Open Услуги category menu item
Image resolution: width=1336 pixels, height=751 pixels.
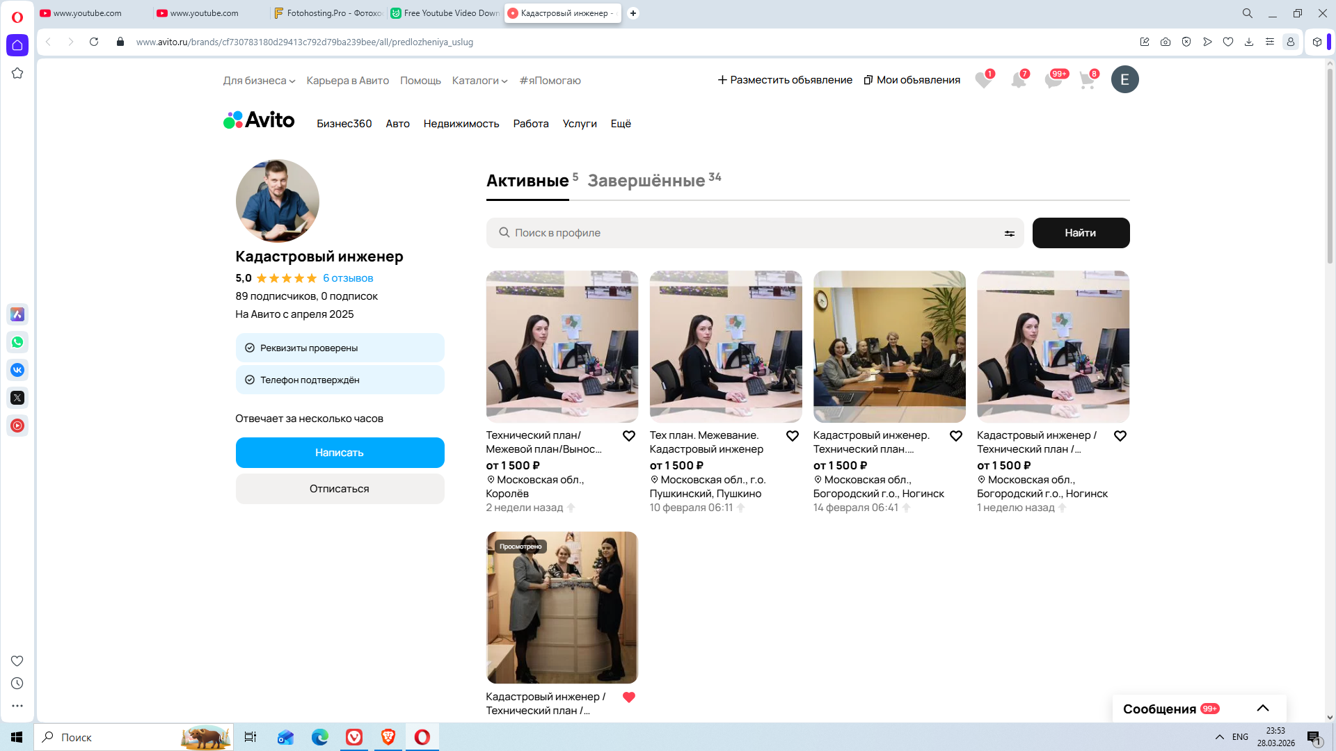point(580,124)
